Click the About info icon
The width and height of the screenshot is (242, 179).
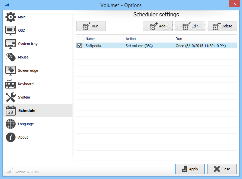pyautogui.click(x=10, y=137)
